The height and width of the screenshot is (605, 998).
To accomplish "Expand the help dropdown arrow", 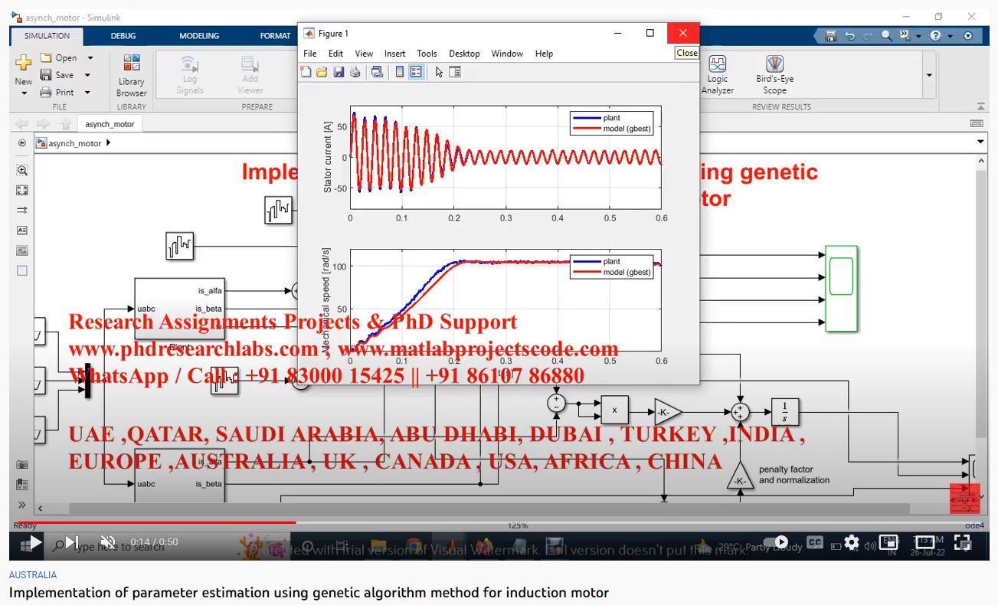I will click(x=950, y=36).
